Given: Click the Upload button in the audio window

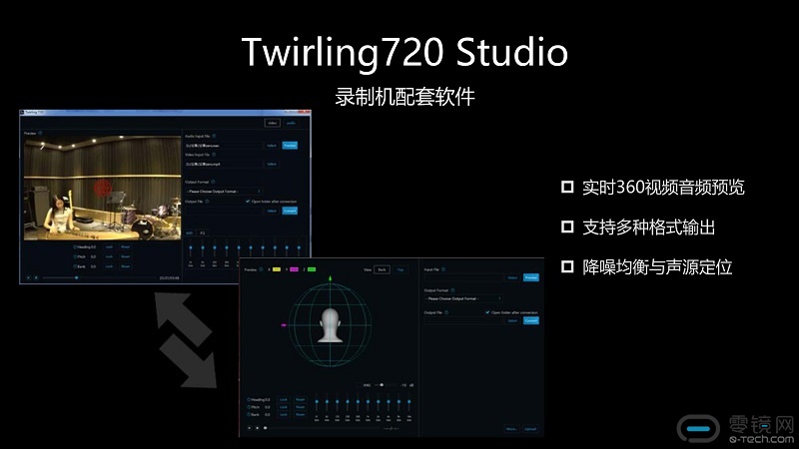Looking at the screenshot, I should pyautogui.click(x=530, y=429).
